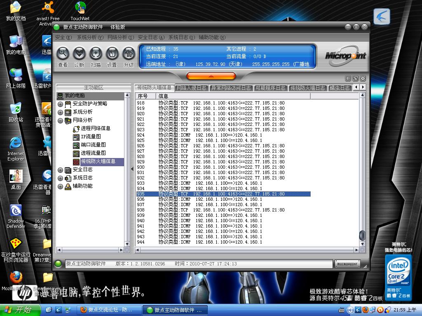Click the sub-panel restore icon
The width and height of the screenshot is (422, 316).
(x=355, y=79)
